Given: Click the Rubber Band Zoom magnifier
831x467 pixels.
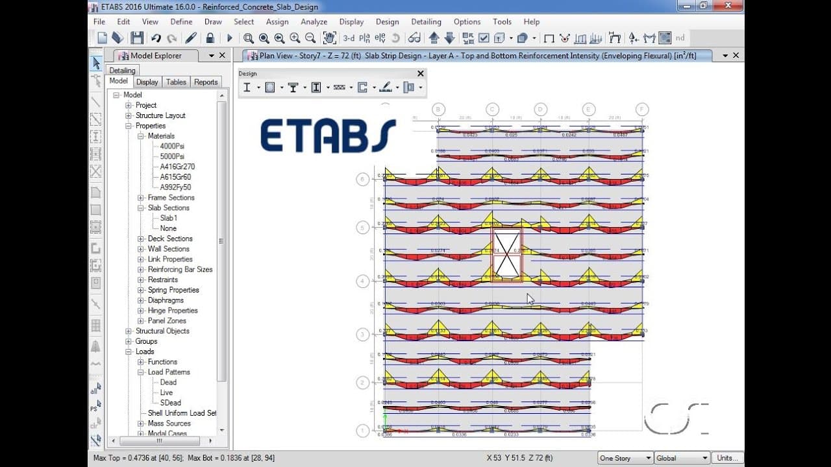Looking at the screenshot, I should 248,38.
